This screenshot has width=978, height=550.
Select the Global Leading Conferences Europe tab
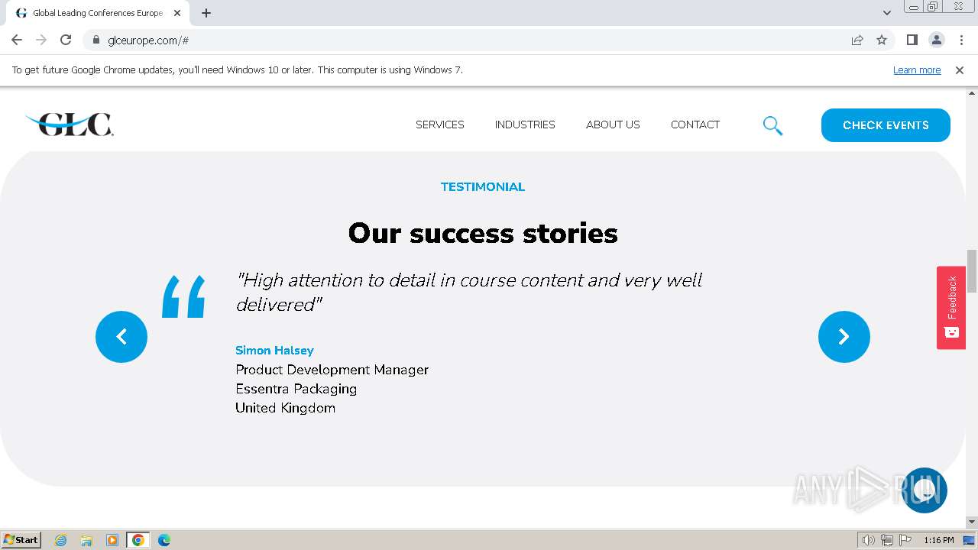(x=97, y=13)
